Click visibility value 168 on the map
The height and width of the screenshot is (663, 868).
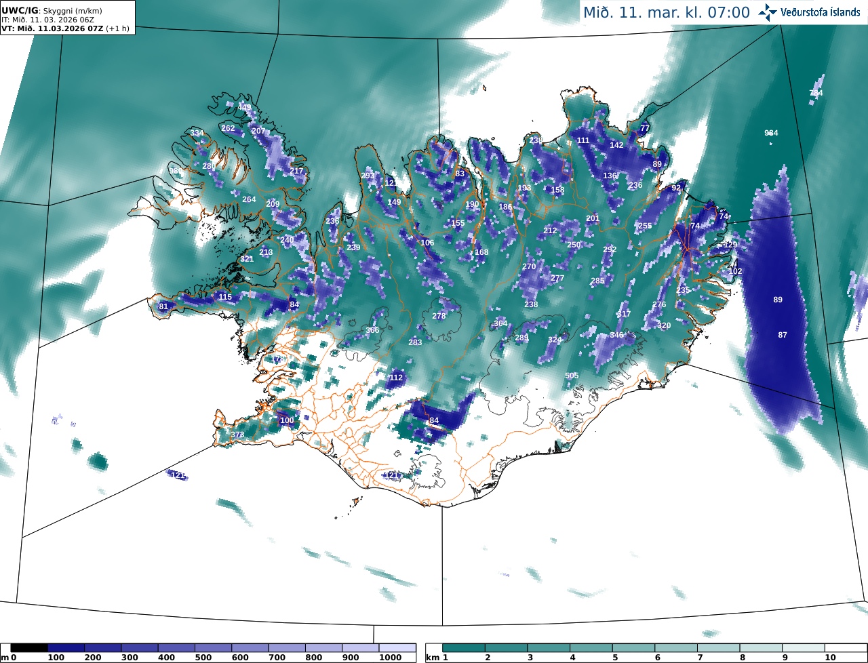point(481,252)
